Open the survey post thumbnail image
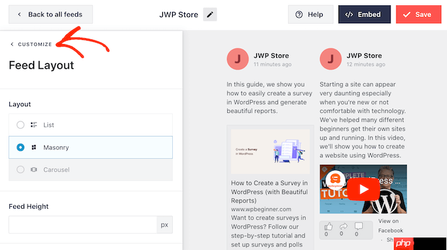Screen dimensions: 447x250 pyautogui.click(x=270, y=152)
